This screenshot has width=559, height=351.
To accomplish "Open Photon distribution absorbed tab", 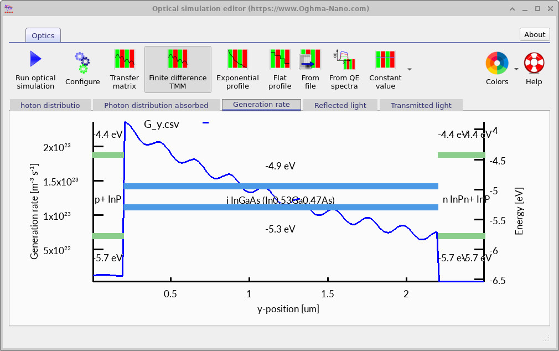I will 156,105.
